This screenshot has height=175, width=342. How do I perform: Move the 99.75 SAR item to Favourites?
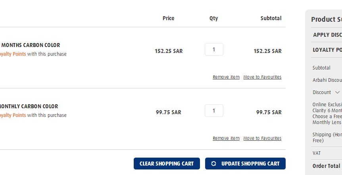pos(262,138)
